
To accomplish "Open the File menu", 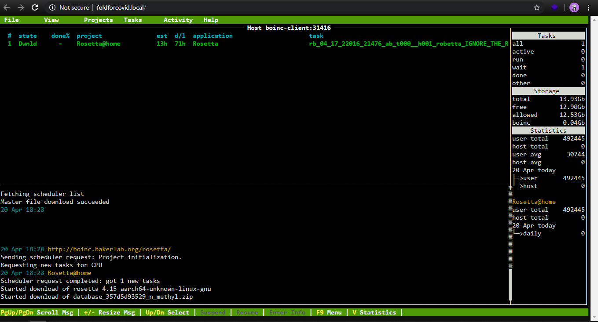I will [x=11, y=20].
